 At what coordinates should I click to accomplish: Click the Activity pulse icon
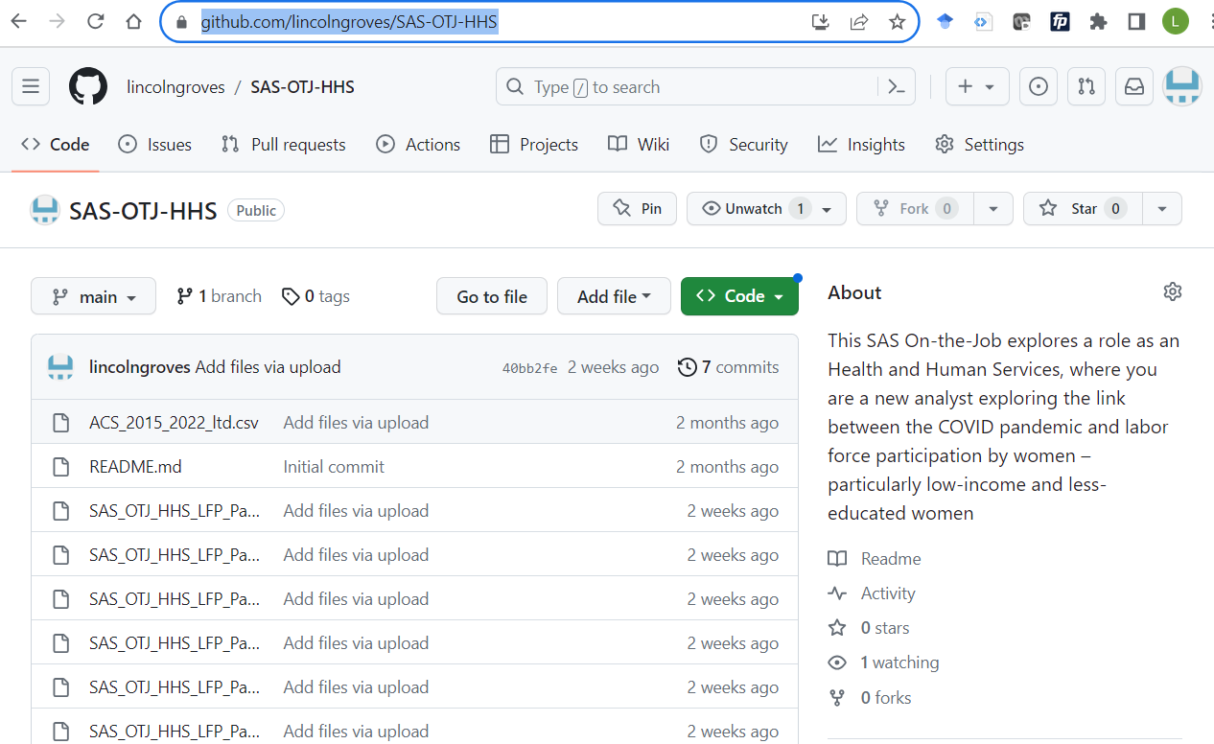(836, 593)
